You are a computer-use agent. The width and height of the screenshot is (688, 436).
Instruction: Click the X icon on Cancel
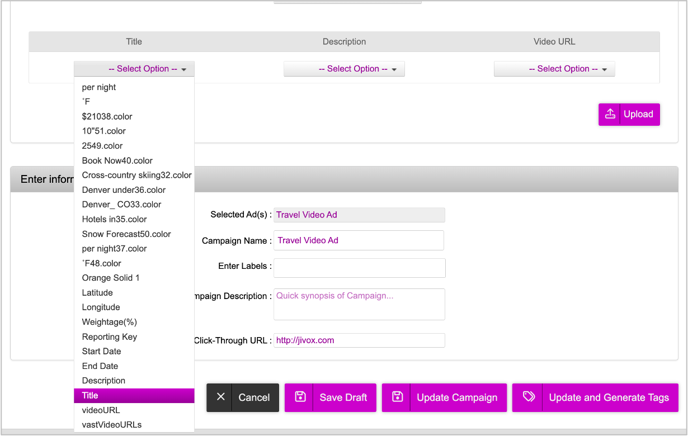coord(220,397)
